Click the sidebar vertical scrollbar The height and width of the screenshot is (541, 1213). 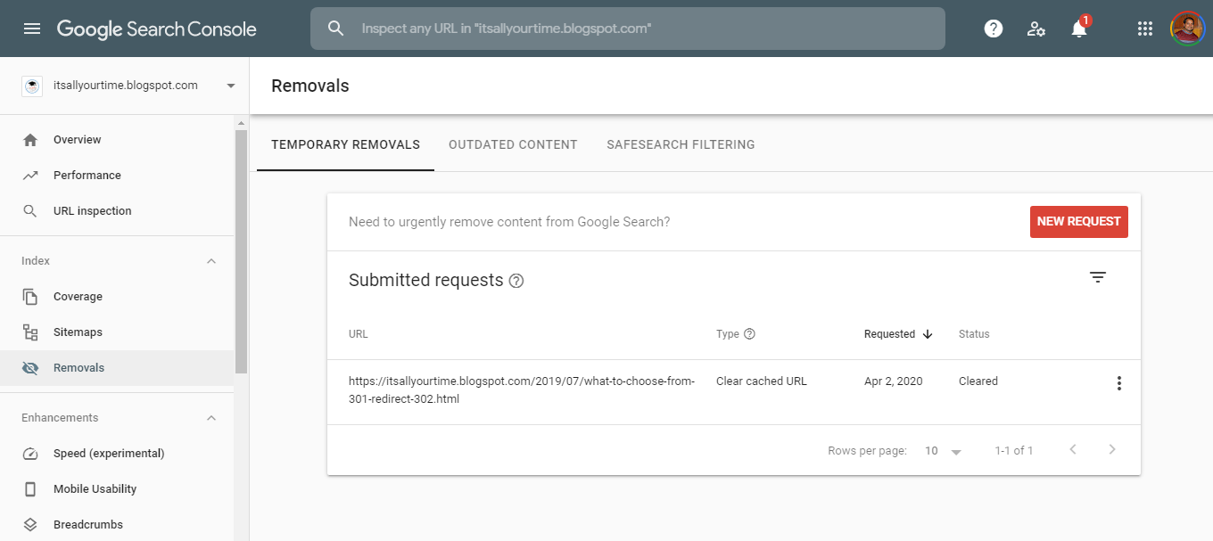coord(241,250)
